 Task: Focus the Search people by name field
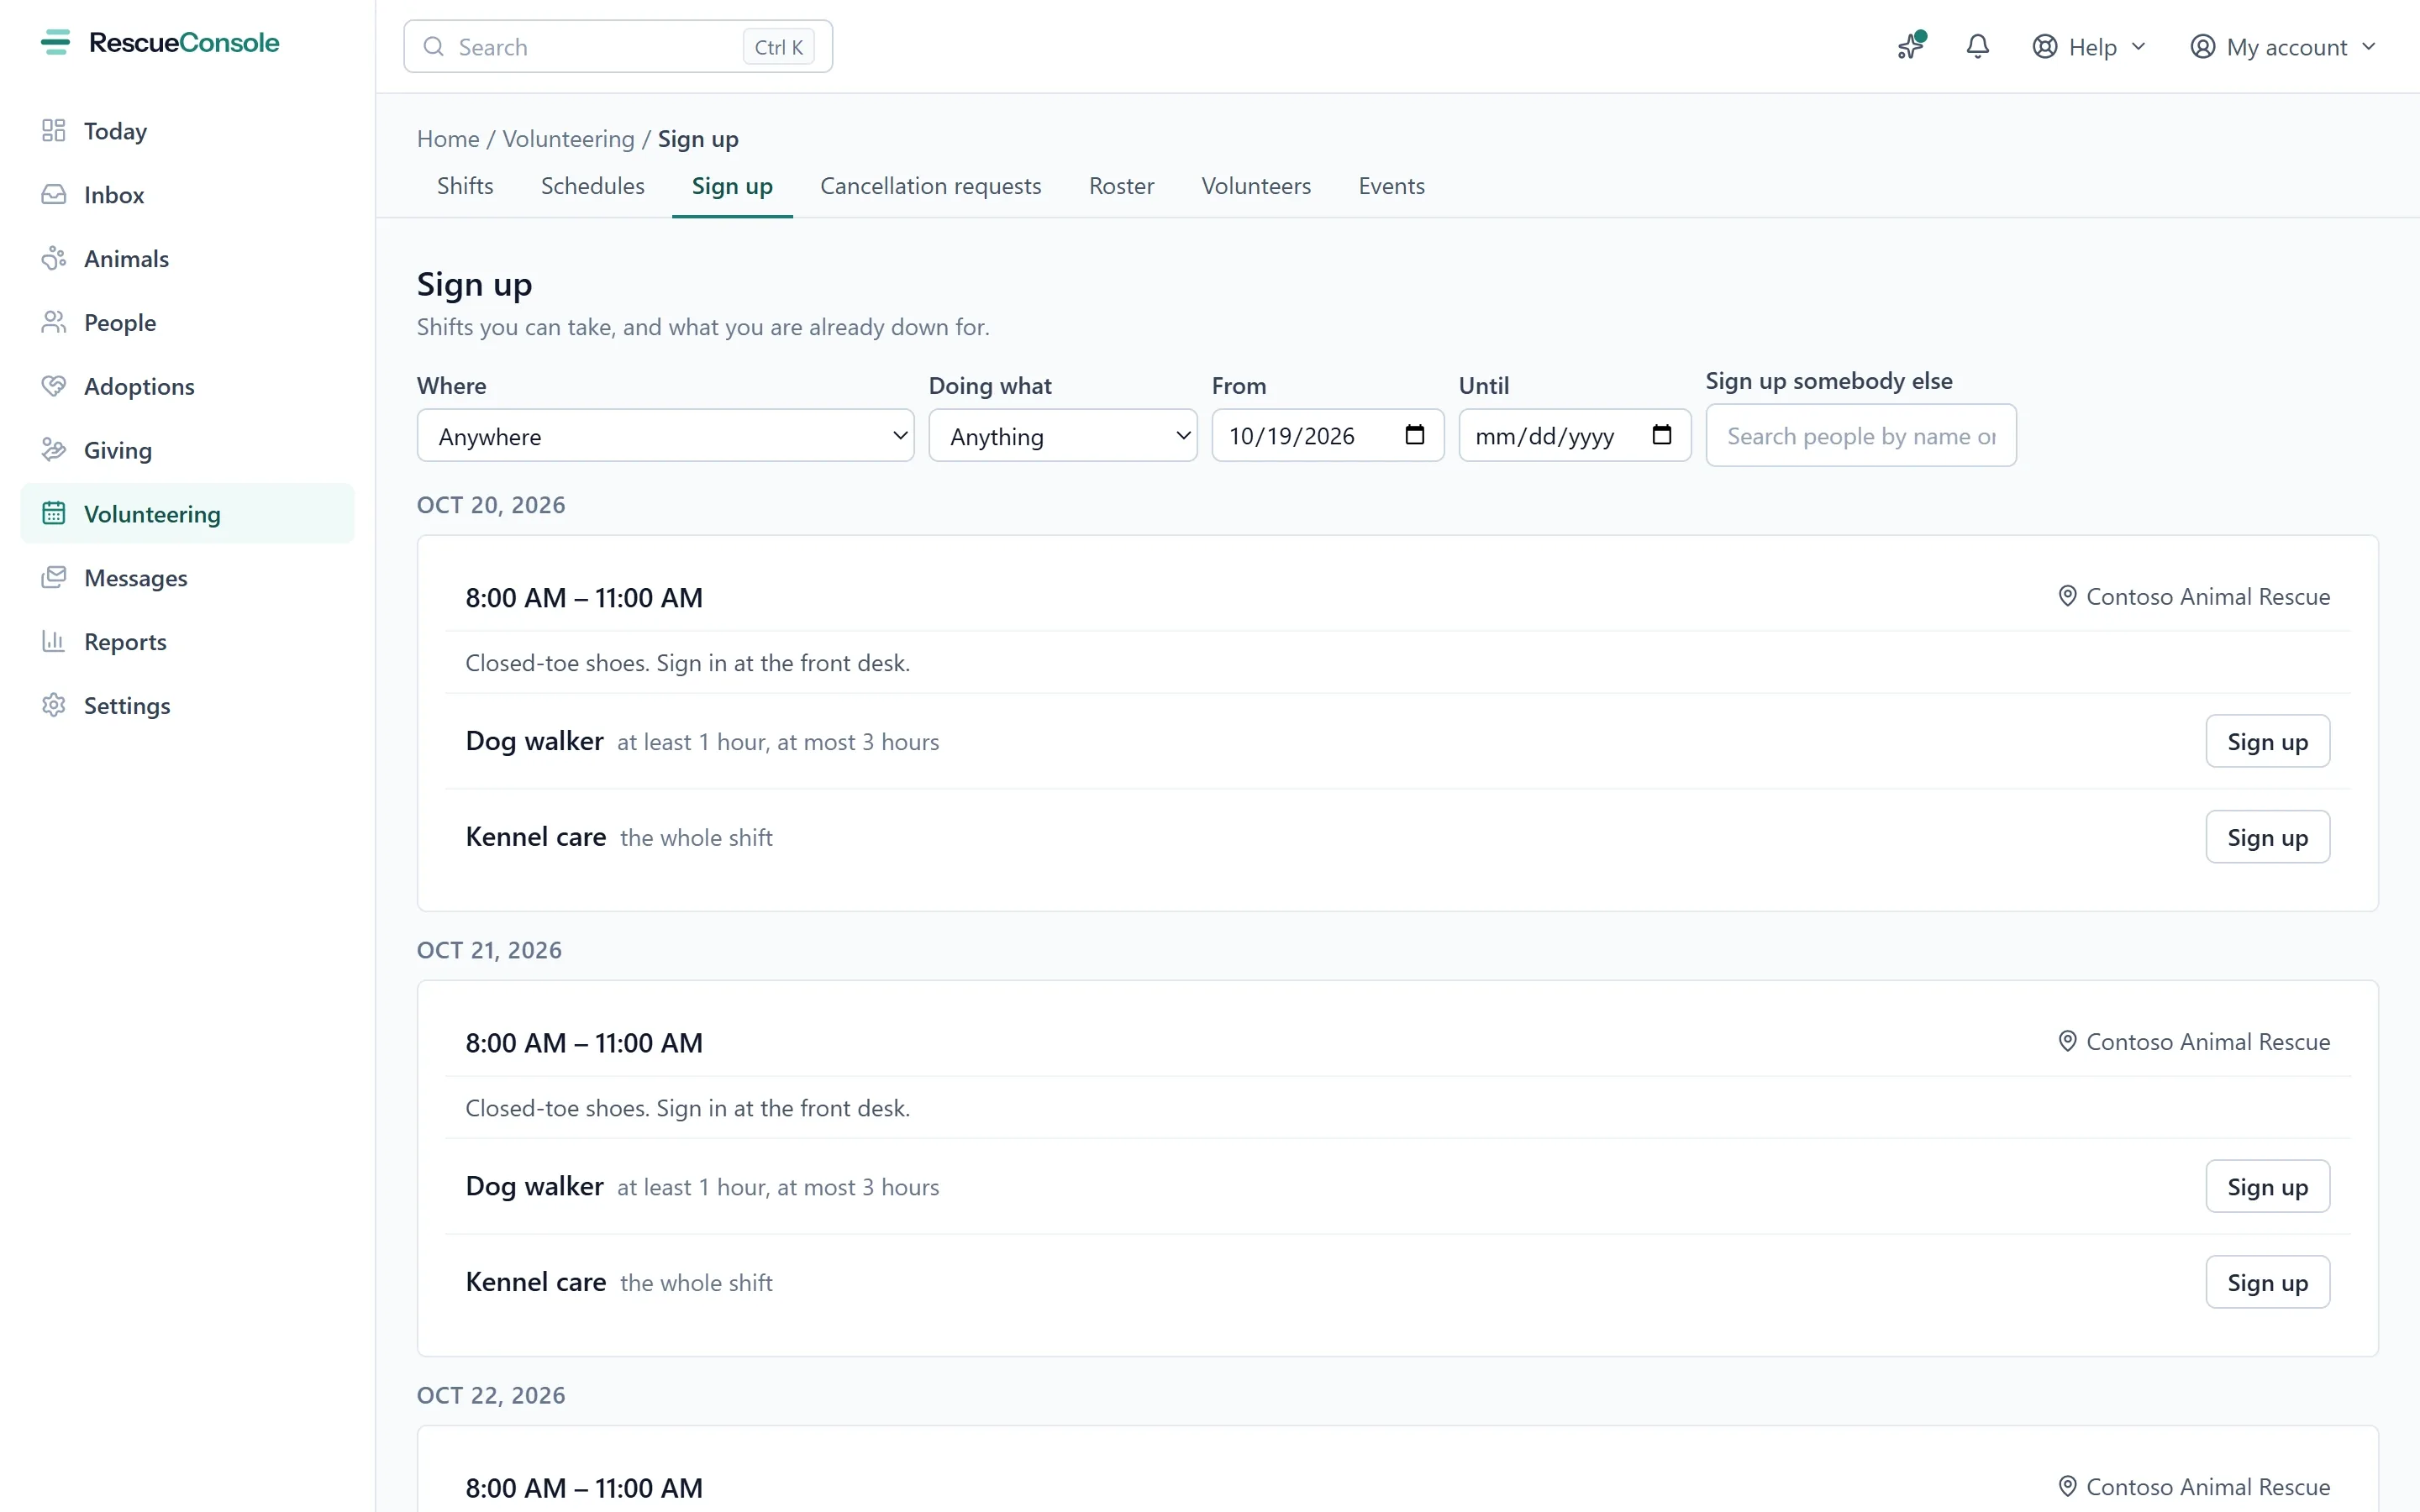(x=1860, y=435)
